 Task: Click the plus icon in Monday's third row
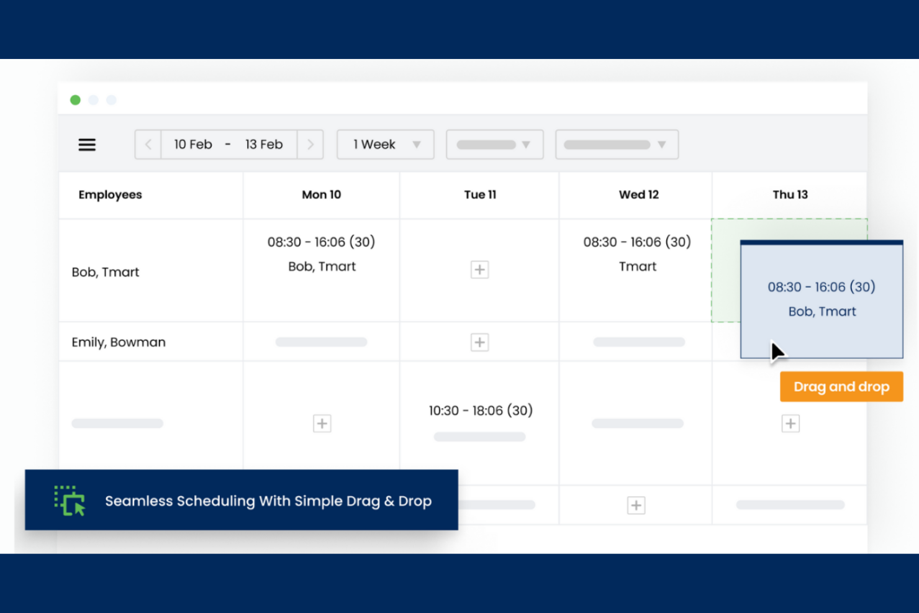coord(322,423)
